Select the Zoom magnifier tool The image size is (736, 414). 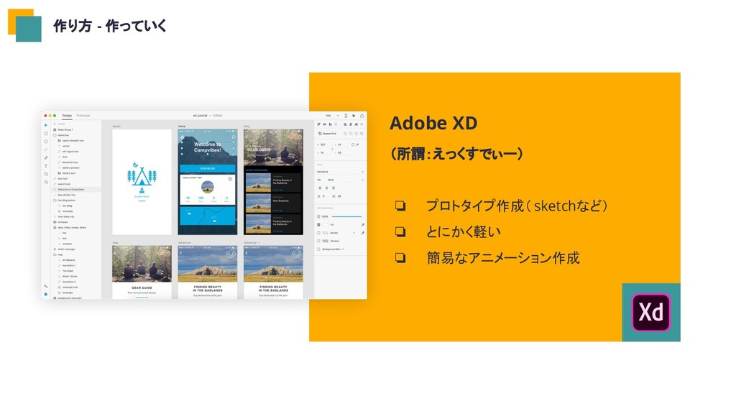point(46,182)
